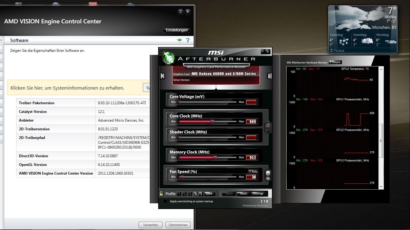Click the Link clocks chain icon
Viewport: 410px width, 230px height.
[x=268, y=128]
